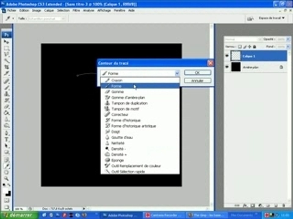This screenshot has width=293, height=219.
Task: Open the Espace de travail dropdown
Action: coord(272,18)
